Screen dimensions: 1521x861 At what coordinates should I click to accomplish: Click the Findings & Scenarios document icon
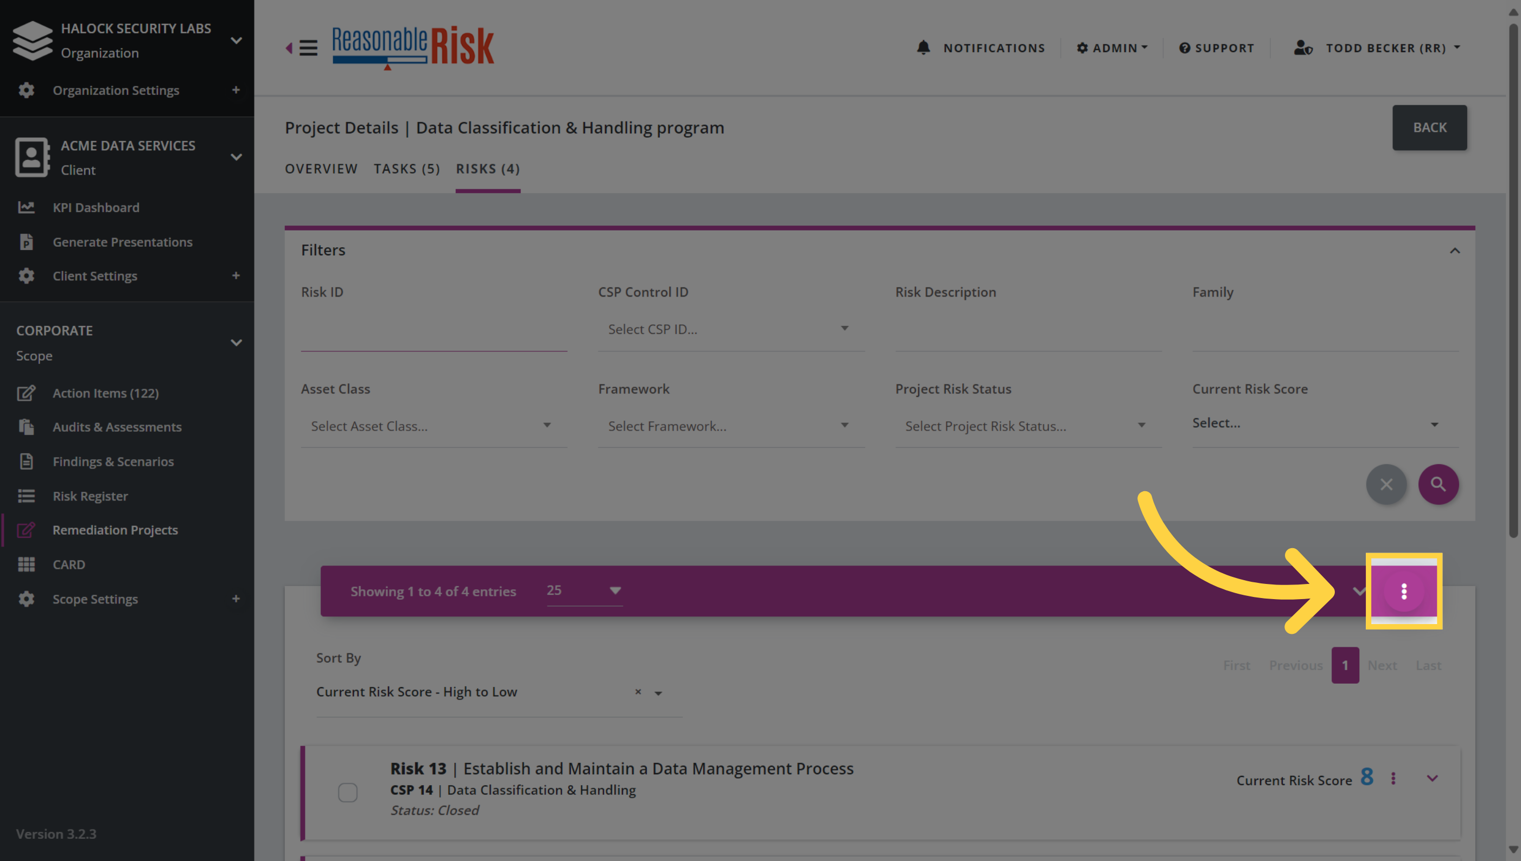click(26, 461)
